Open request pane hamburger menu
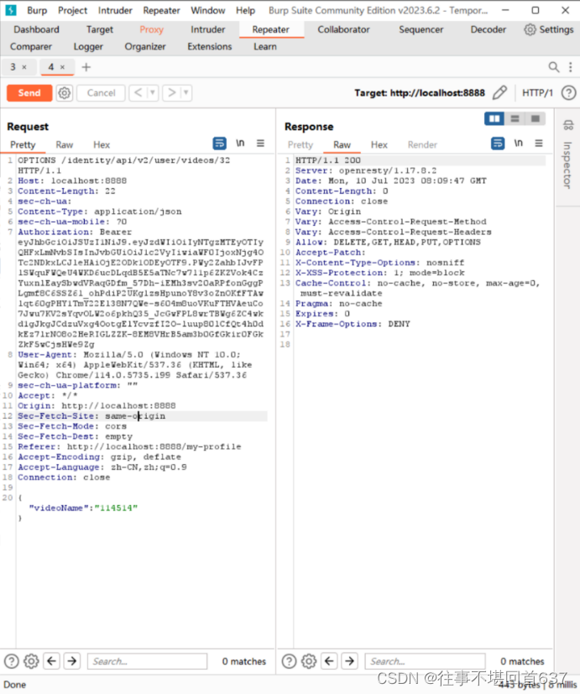 [x=260, y=143]
